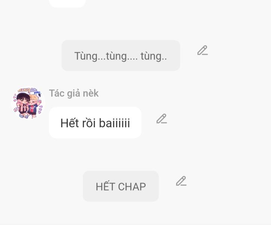Click the last "tùng.." in the narration bubble

153,56
